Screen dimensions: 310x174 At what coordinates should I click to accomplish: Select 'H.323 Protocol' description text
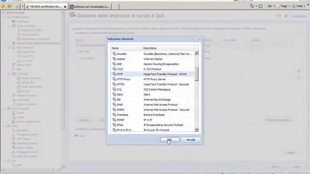click(152, 69)
